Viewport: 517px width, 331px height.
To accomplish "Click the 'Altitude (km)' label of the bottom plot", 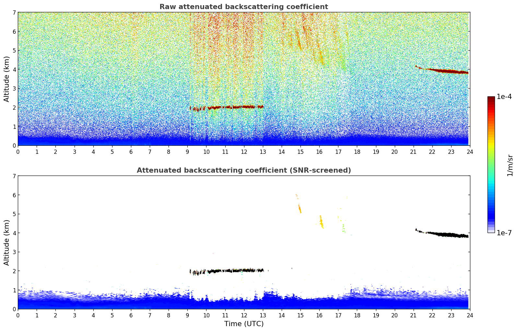I will click(7, 242).
